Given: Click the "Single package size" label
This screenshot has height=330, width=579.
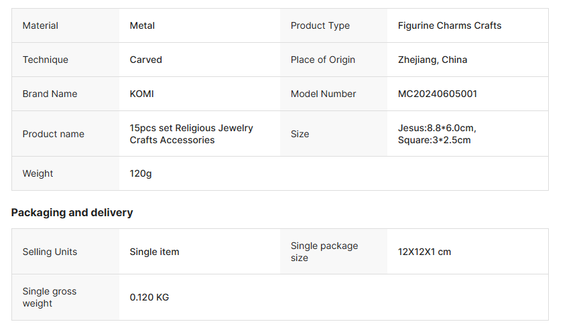Looking at the screenshot, I should 324,252.
